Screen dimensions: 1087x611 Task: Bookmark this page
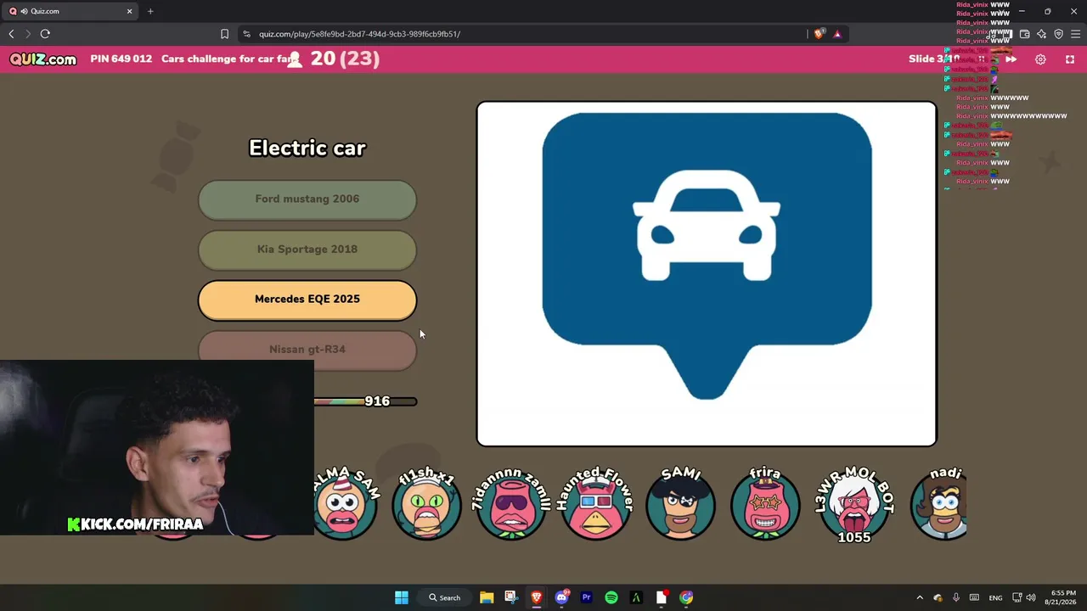click(x=224, y=34)
